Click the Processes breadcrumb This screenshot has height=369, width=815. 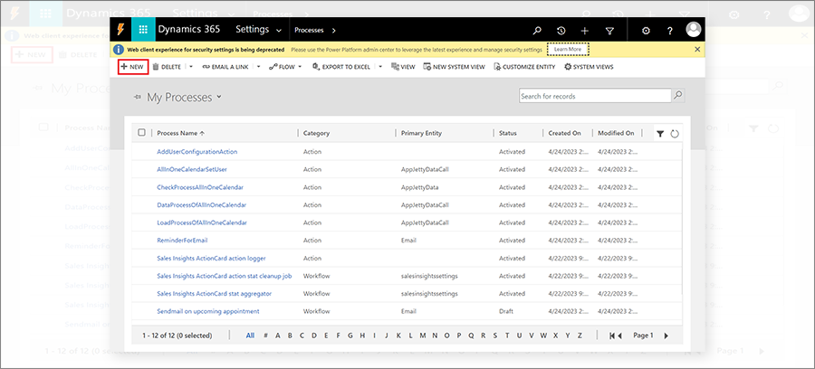click(x=309, y=30)
